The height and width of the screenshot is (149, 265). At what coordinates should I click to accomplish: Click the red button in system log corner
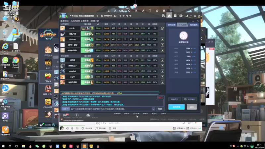coord(160,98)
